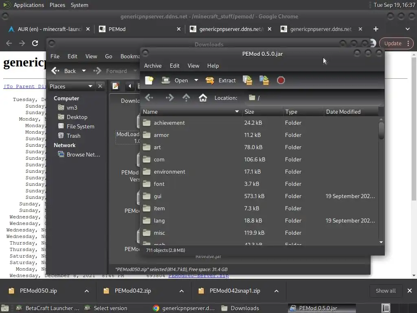Switch to Downloads window in taskbar
The width and height of the screenshot is (417, 313).
click(241, 308)
